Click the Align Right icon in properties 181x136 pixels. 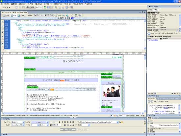pos(70,122)
